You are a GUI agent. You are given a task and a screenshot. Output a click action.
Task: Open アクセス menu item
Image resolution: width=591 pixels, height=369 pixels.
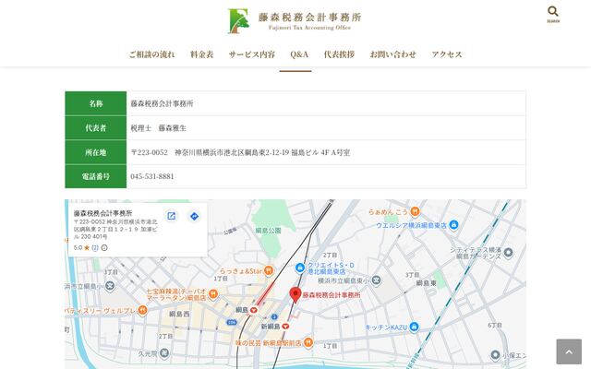[x=447, y=54]
